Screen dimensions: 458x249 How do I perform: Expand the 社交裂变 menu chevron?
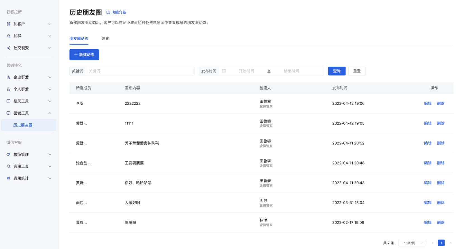click(x=50, y=48)
